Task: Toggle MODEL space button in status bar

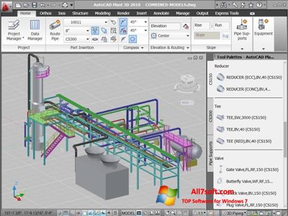Action: click(128, 213)
